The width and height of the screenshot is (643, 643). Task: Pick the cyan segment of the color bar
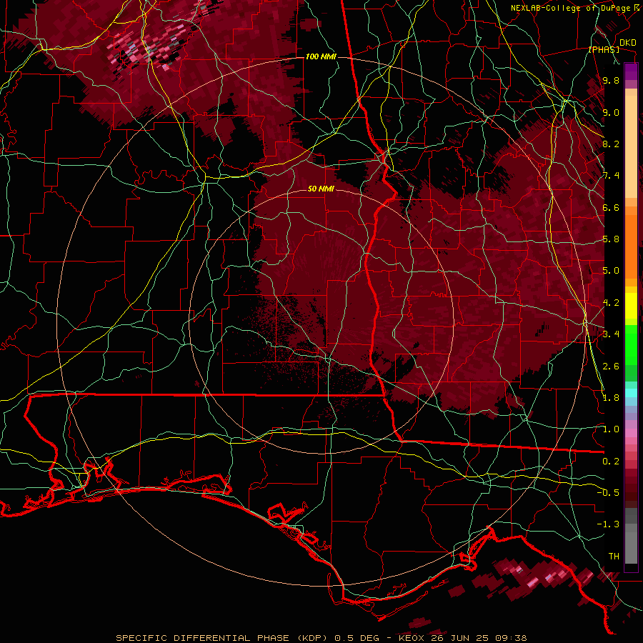click(x=631, y=393)
